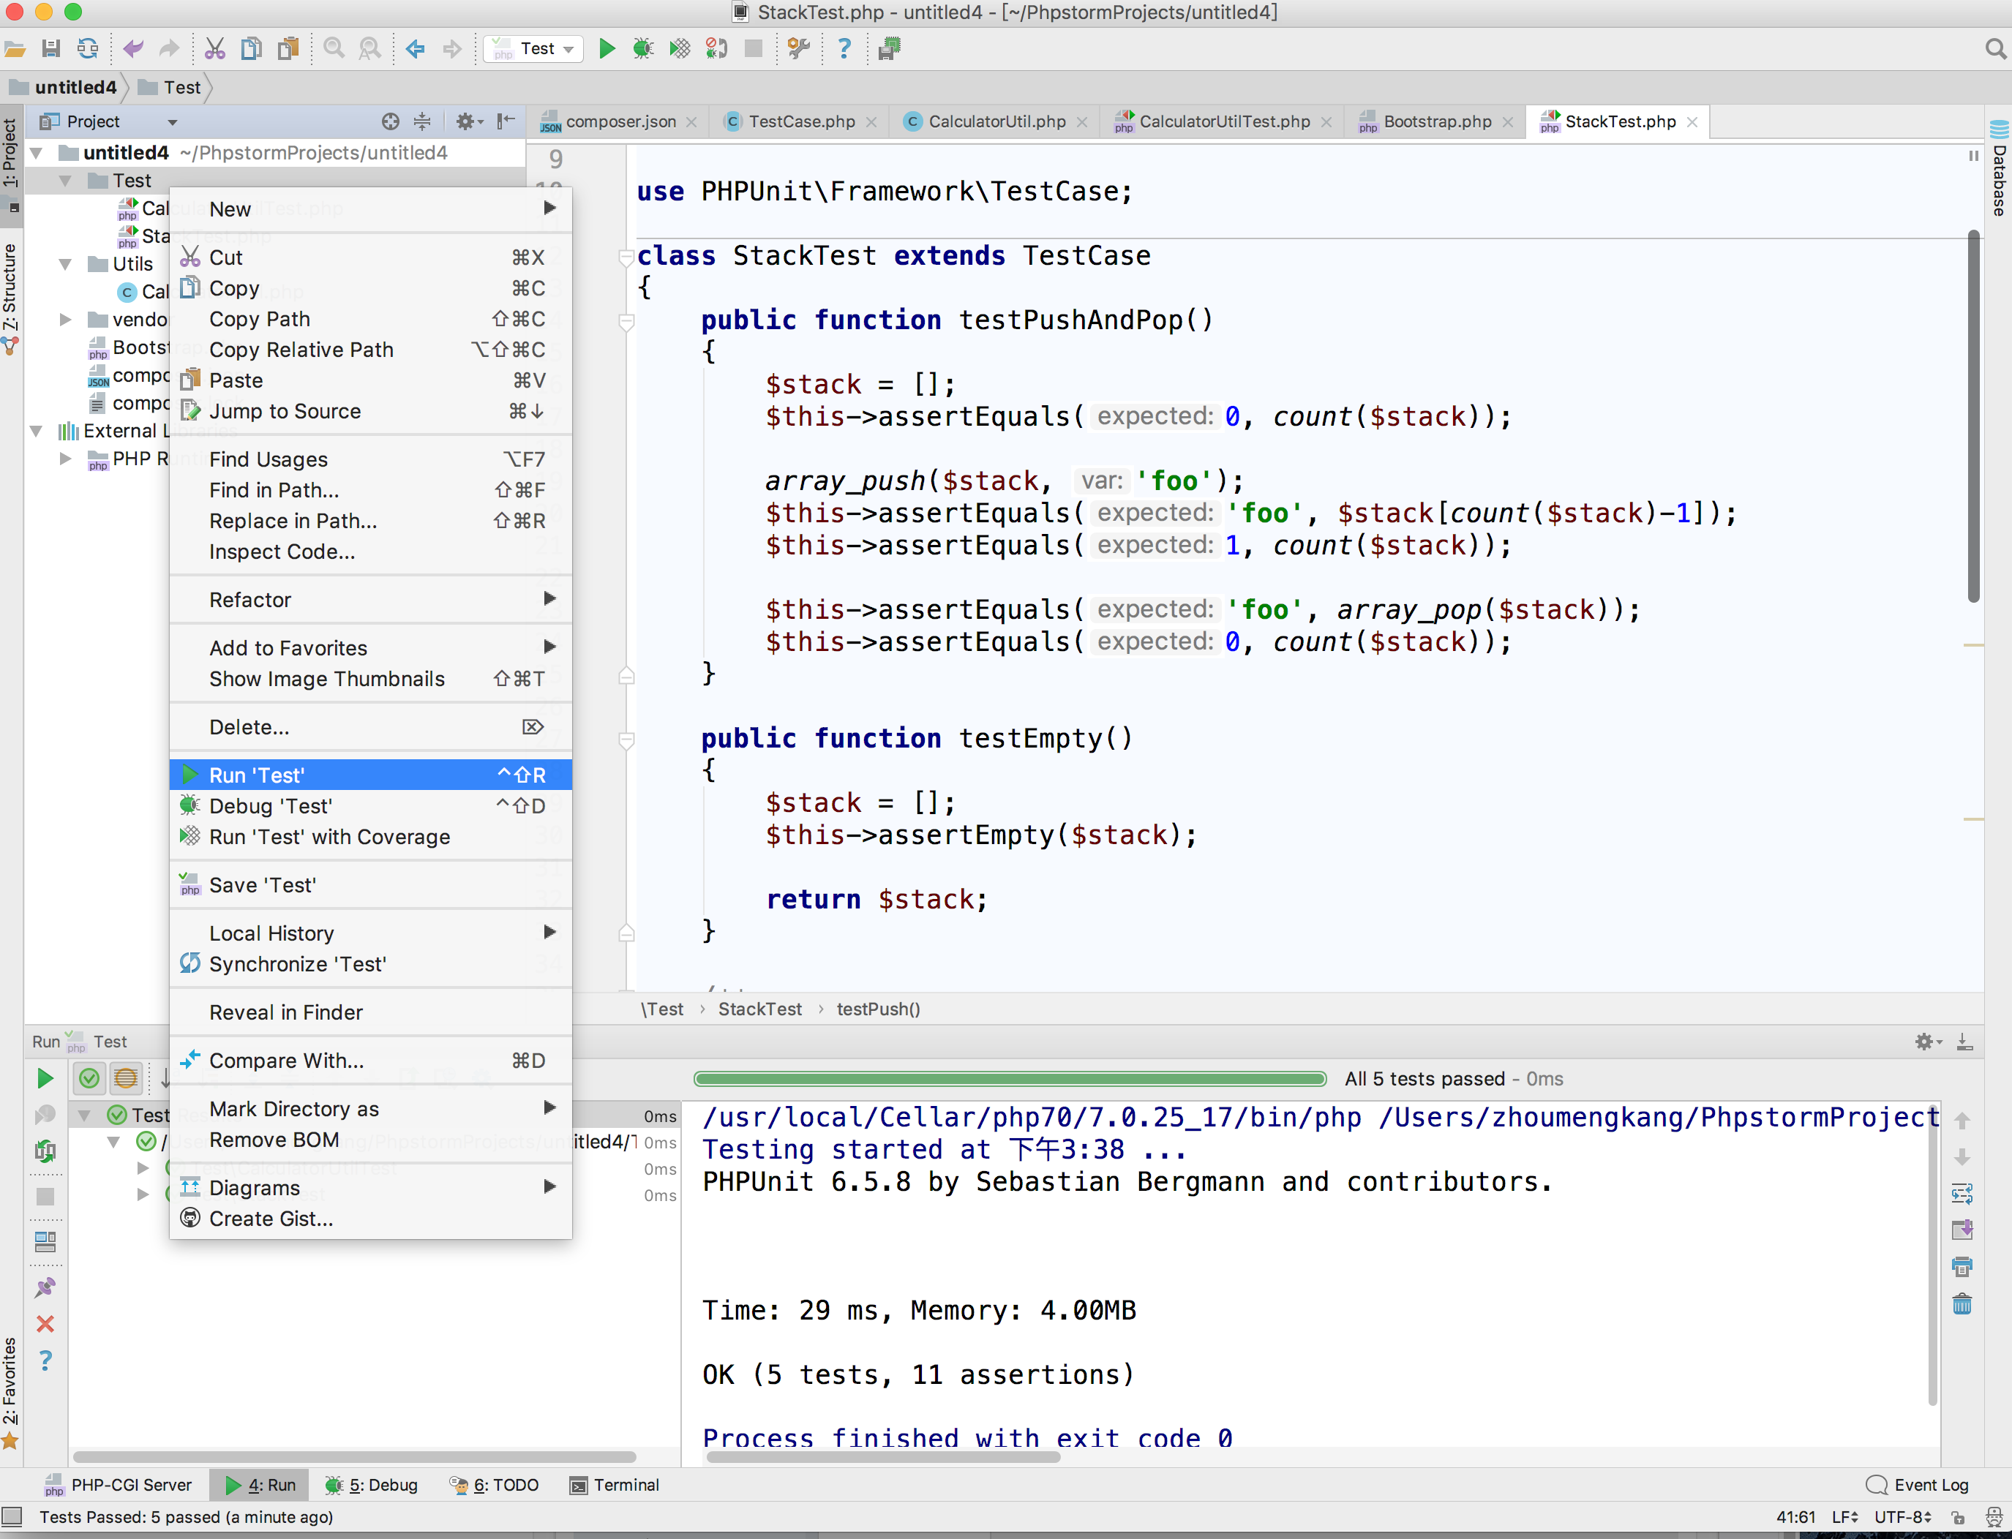Rerun tests with the Run panel play button
Screen dimensions: 2012x1539
[45, 1078]
